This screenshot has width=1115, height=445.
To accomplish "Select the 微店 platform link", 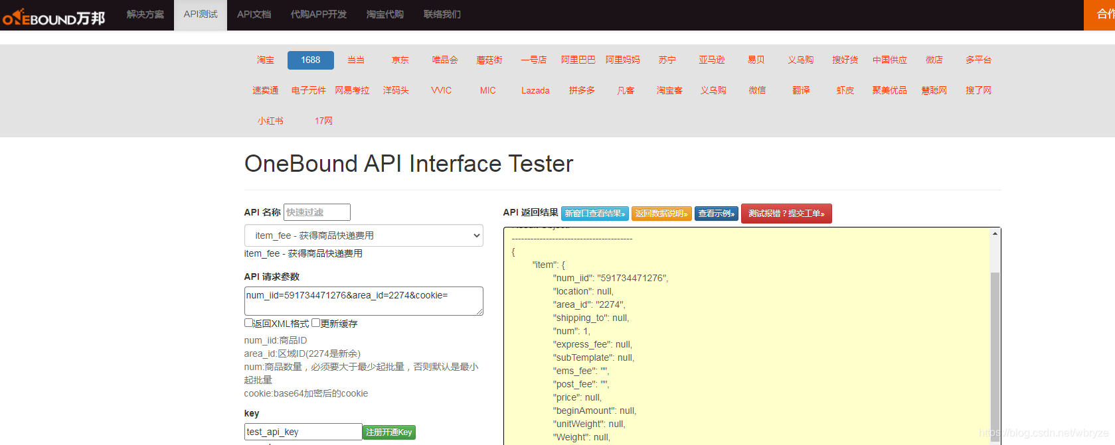I will pyautogui.click(x=934, y=60).
